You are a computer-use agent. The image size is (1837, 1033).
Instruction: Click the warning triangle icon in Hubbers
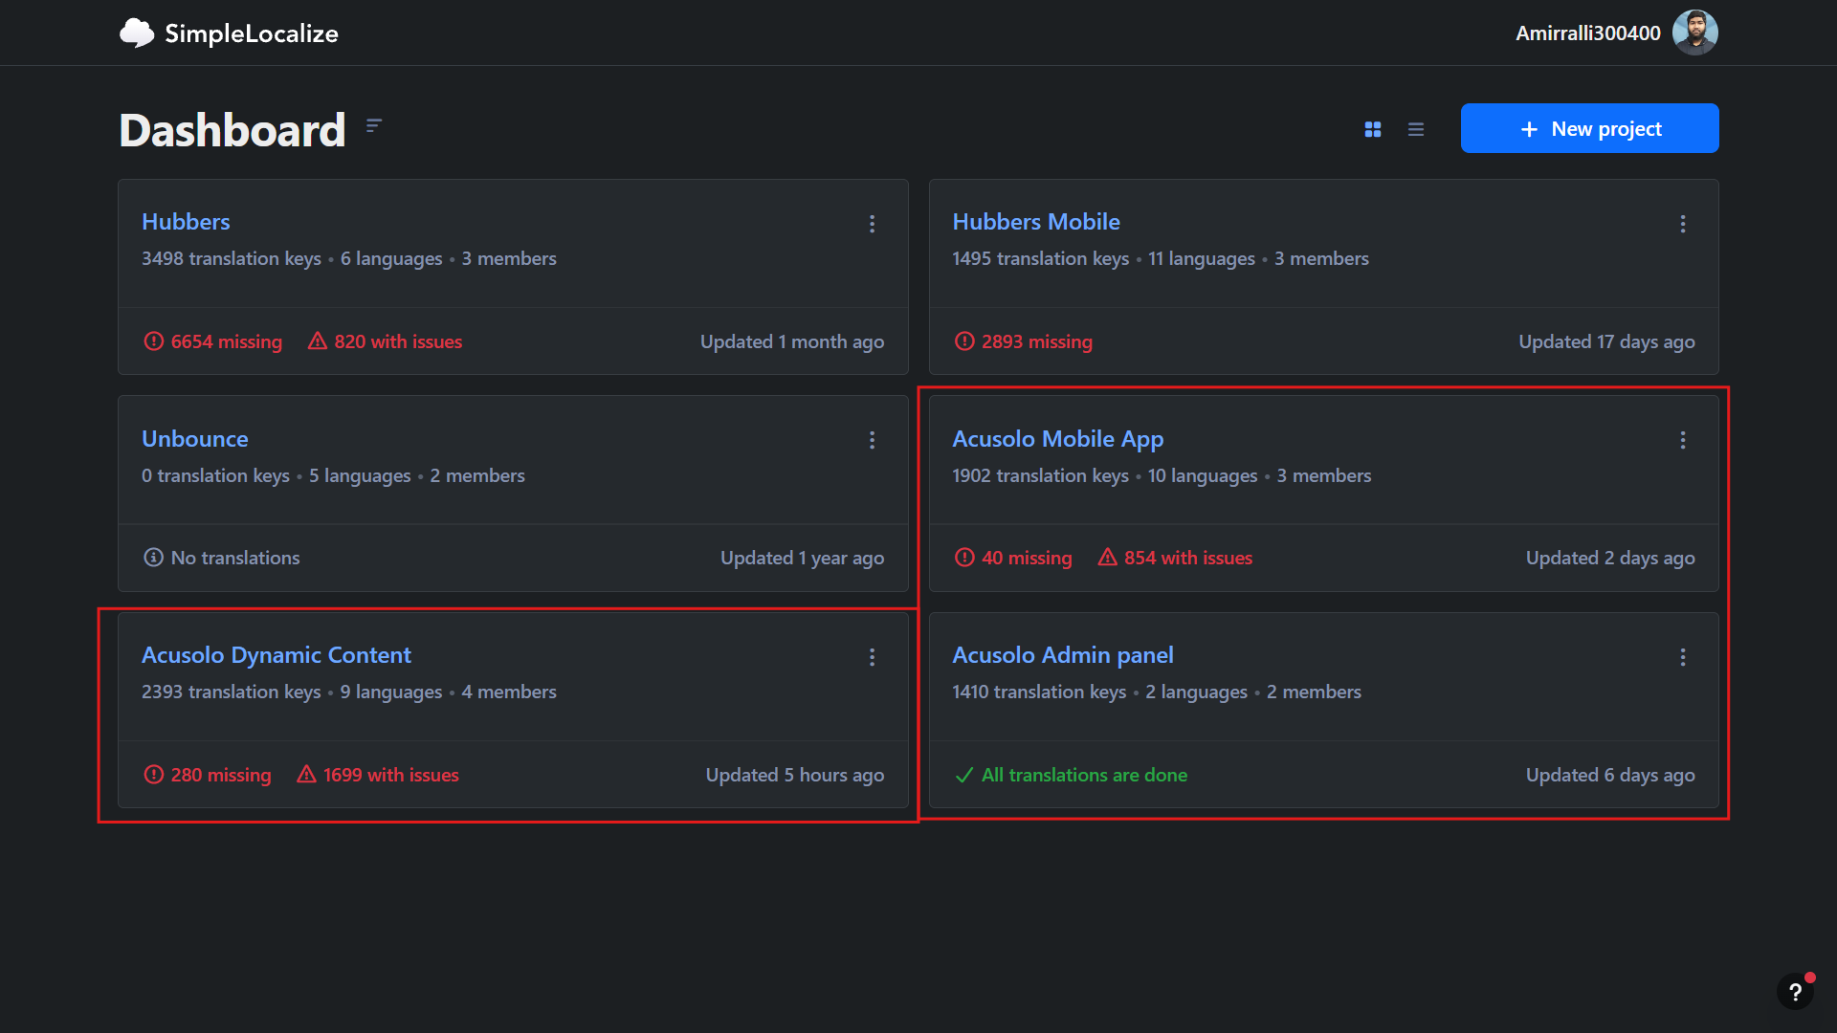pyautogui.click(x=318, y=341)
